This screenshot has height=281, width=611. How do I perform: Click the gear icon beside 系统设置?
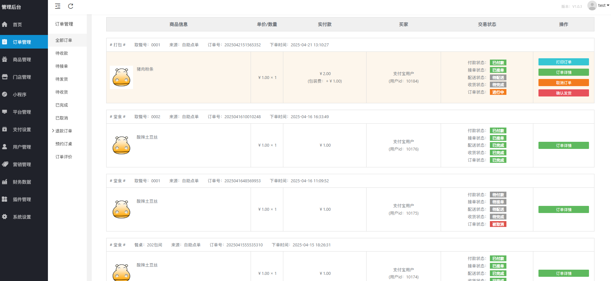pos(5,217)
